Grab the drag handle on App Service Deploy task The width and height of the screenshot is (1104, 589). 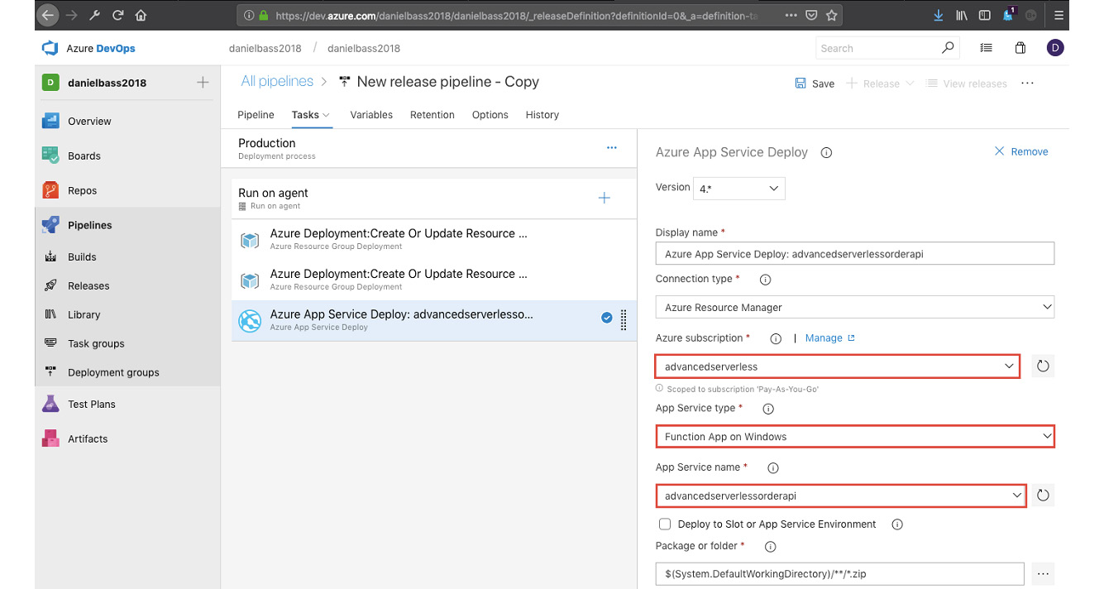tap(624, 319)
